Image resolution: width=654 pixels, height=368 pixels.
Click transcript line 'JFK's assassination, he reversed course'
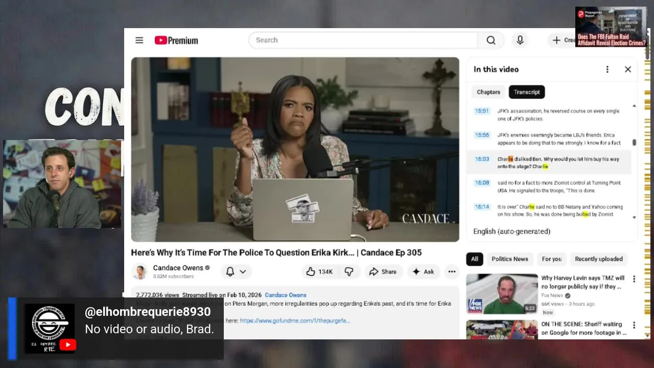pyautogui.click(x=558, y=114)
